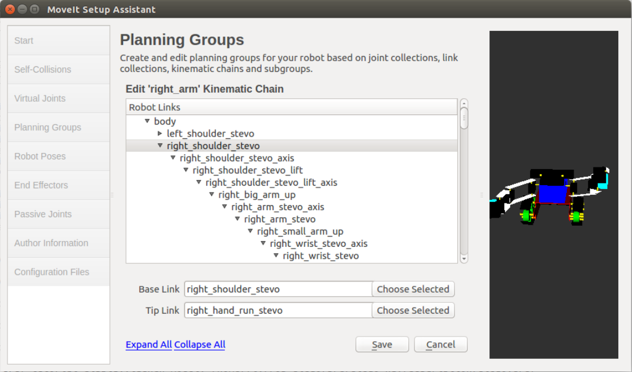Click the Expand All link
The image size is (632, 372).
pyautogui.click(x=149, y=345)
